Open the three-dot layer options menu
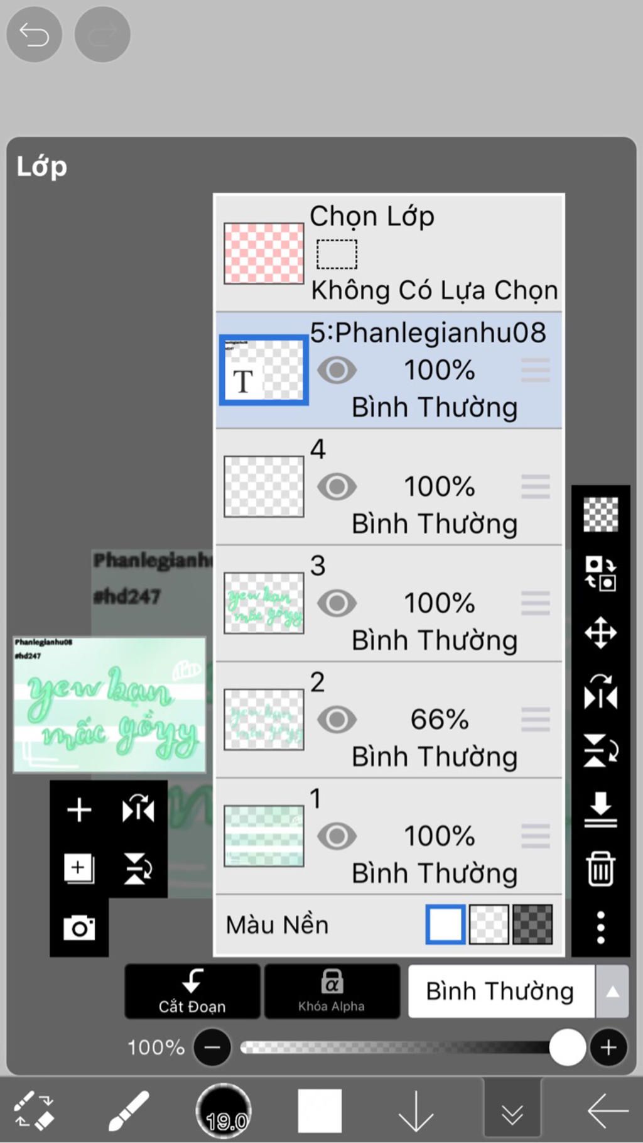Image resolution: width=643 pixels, height=1143 pixels. tap(600, 927)
